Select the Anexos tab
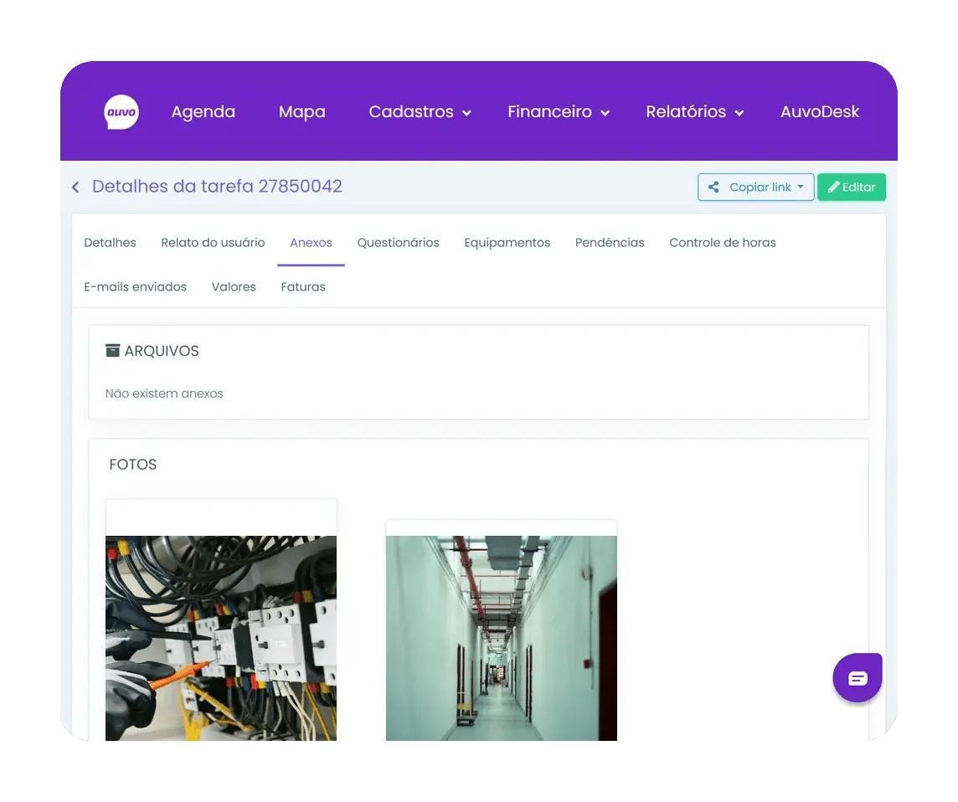 click(311, 243)
